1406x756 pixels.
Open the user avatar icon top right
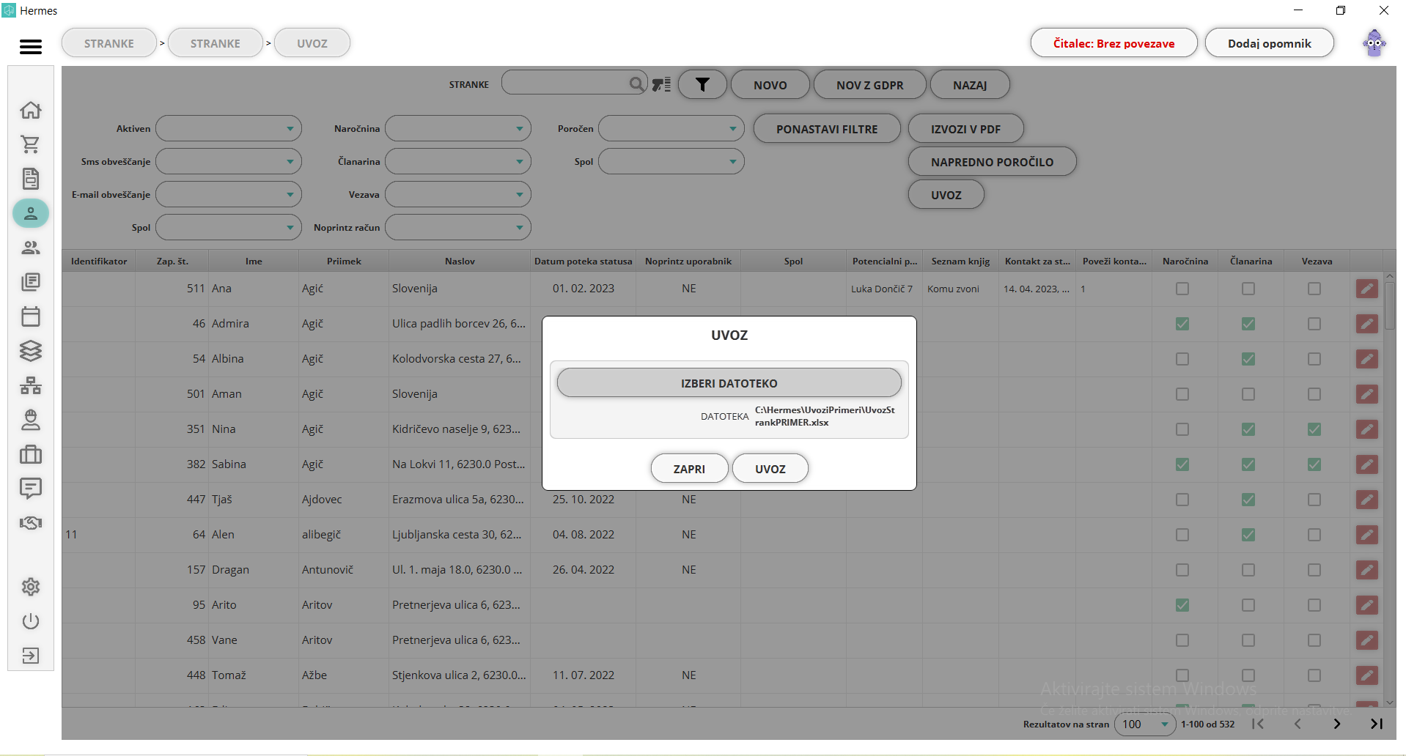coord(1374,43)
